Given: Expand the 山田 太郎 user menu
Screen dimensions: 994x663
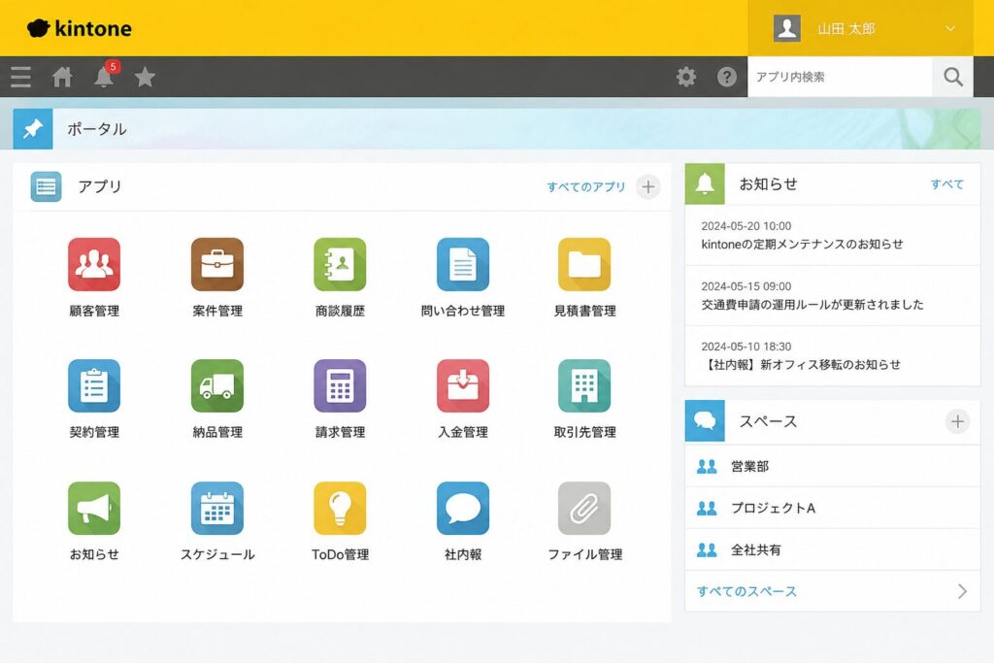Looking at the screenshot, I should pos(949,28).
